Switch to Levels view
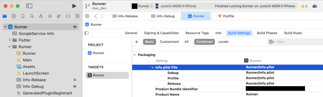323x97 pixels. [223, 42]
